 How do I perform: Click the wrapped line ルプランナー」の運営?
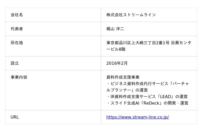127,90
